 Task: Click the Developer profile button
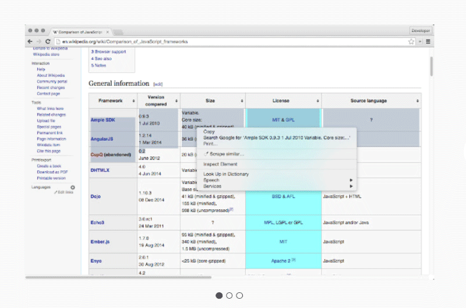(x=421, y=31)
